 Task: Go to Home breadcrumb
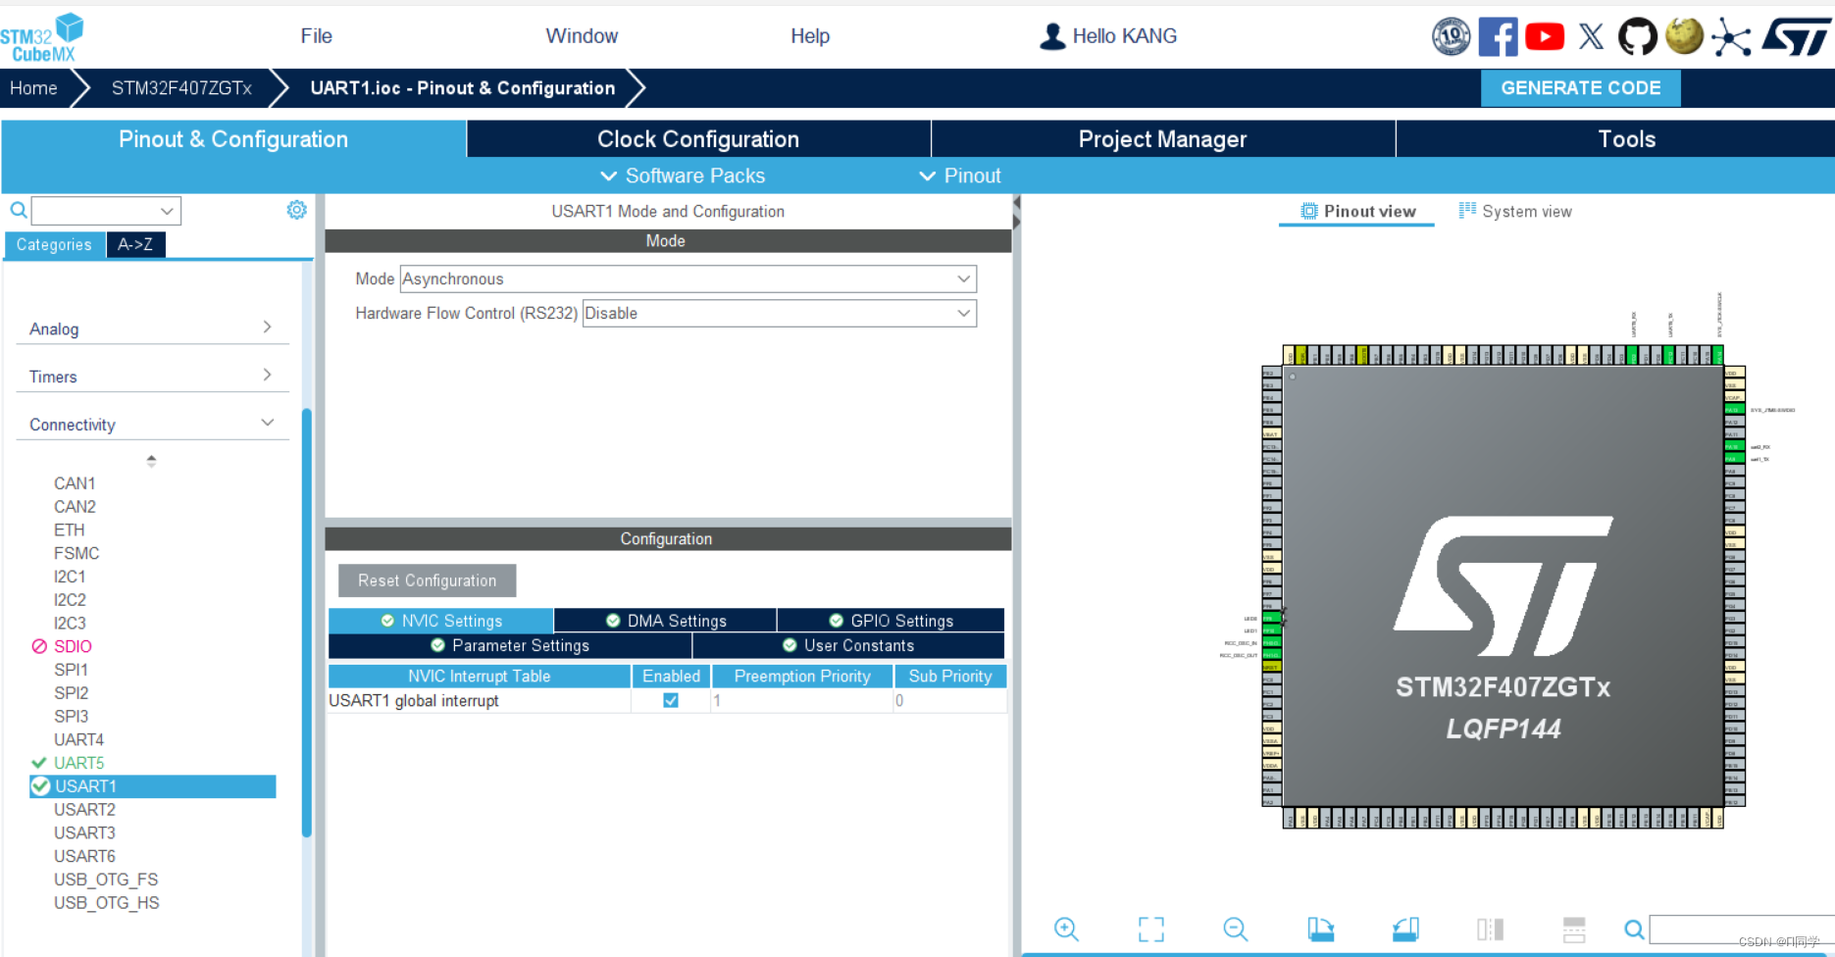[x=33, y=88]
